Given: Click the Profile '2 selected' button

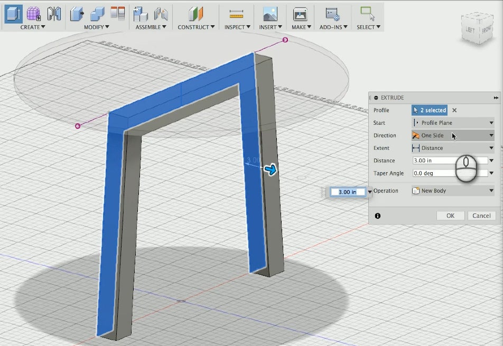Looking at the screenshot, I should pos(430,110).
